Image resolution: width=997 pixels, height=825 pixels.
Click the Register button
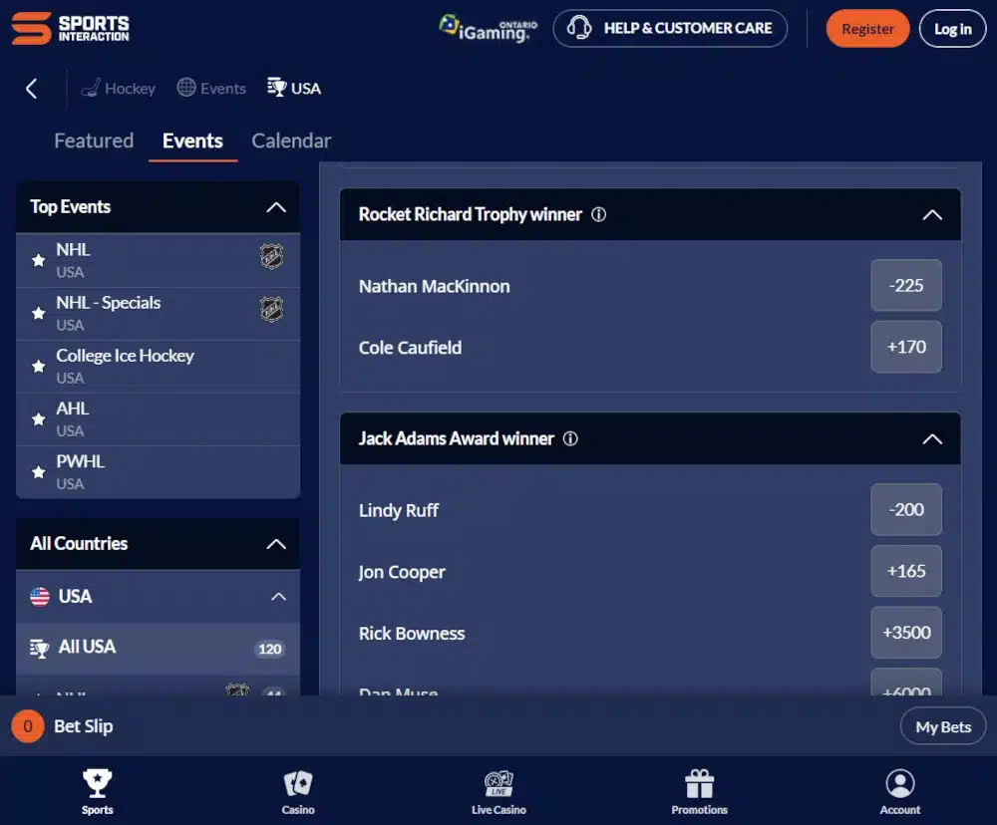tap(867, 29)
